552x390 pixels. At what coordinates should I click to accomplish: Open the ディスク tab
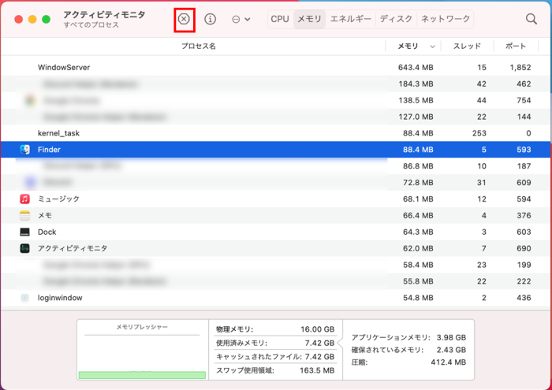coord(396,19)
